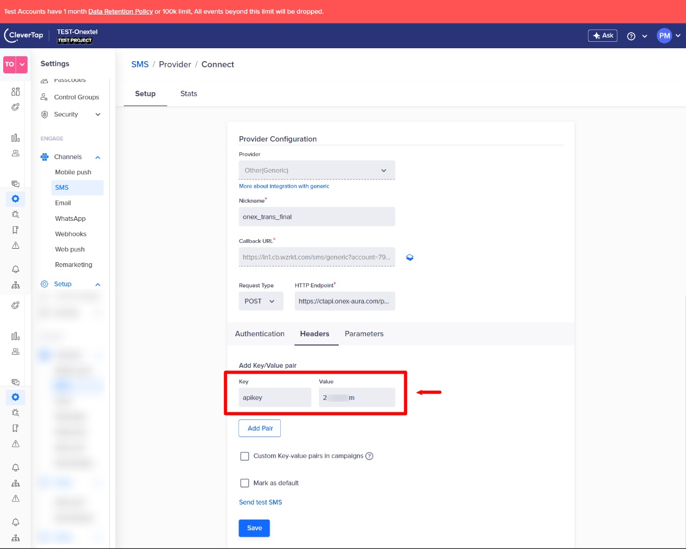The width and height of the screenshot is (686, 549).
Task: Open the chevron next to the help icon
Action: pyautogui.click(x=645, y=36)
